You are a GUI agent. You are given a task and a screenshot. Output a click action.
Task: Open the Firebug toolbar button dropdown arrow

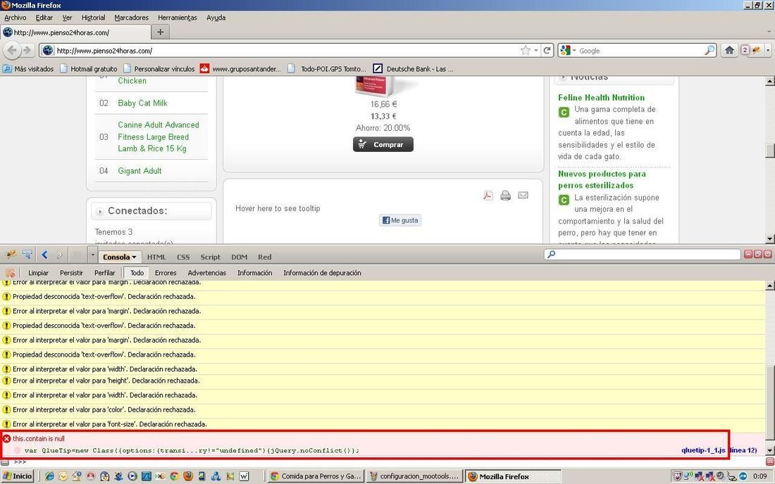click(768, 51)
